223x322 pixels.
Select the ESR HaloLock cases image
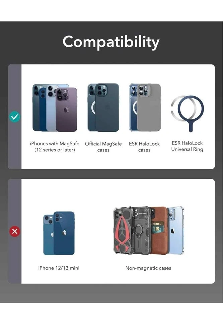point(145,107)
